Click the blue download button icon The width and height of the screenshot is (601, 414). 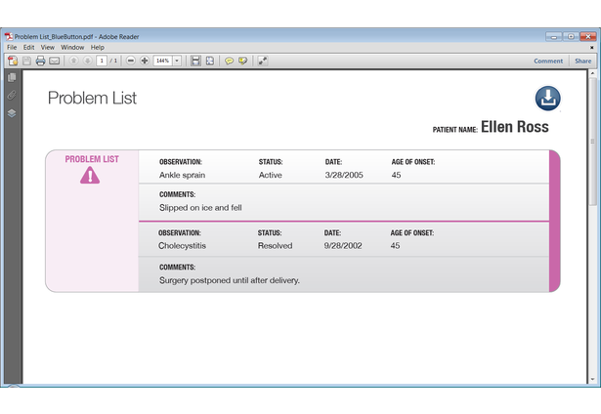click(547, 98)
